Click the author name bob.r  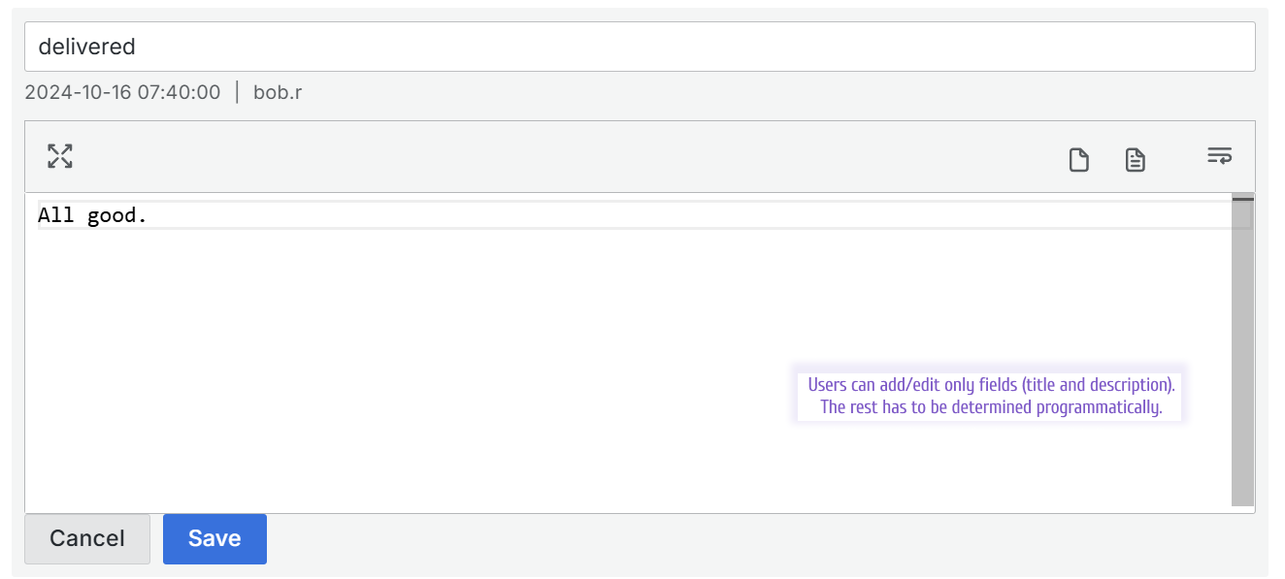(x=278, y=93)
